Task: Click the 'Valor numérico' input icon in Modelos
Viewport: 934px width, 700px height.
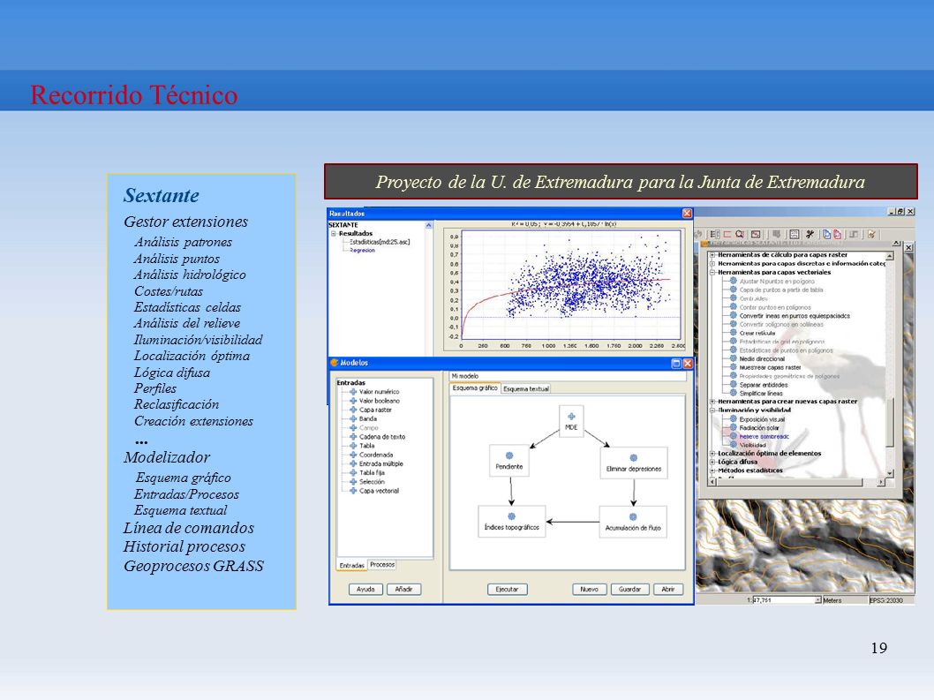Action: pyautogui.click(x=353, y=392)
